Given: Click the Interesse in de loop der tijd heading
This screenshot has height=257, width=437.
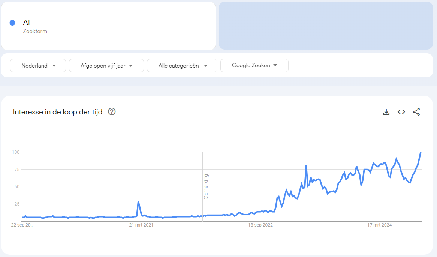Looking at the screenshot, I should pos(58,112).
